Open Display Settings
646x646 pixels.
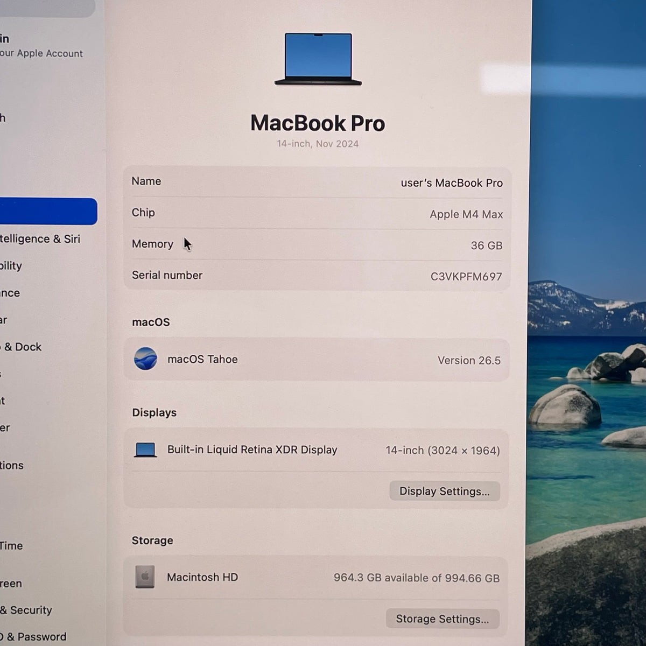pyautogui.click(x=445, y=491)
